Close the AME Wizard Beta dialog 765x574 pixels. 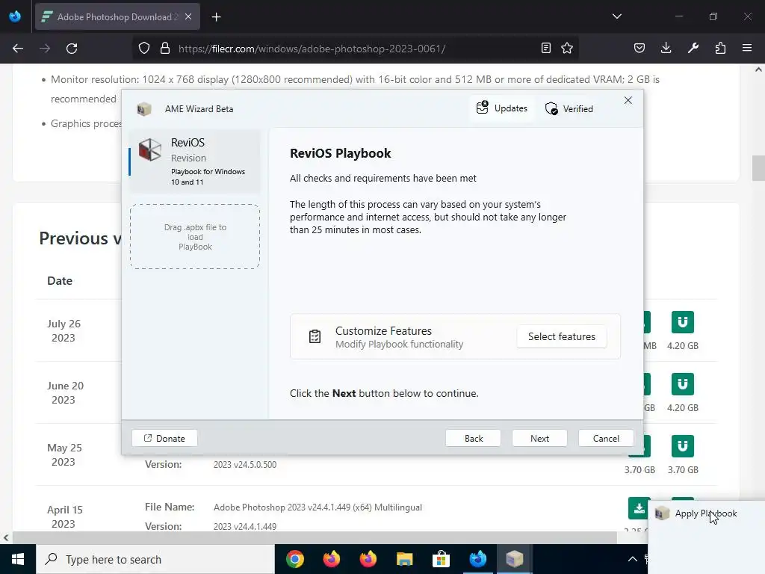pos(628,100)
